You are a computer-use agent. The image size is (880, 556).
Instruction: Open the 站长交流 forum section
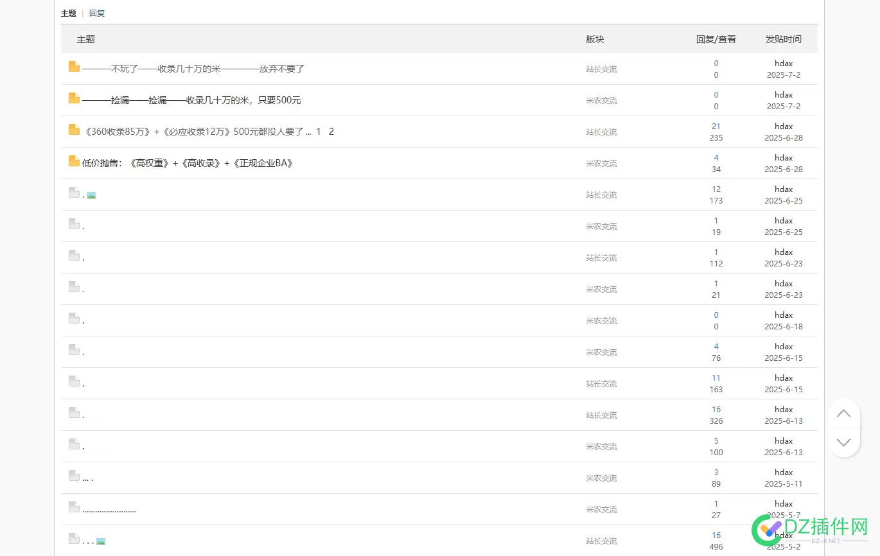click(601, 69)
